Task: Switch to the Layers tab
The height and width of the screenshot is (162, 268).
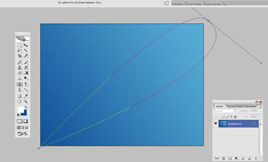Action: (x=219, y=106)
